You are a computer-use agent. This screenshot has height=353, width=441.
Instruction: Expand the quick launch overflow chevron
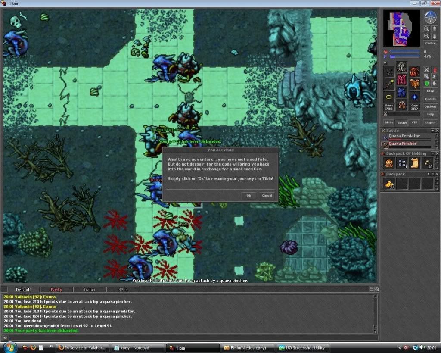51,346
